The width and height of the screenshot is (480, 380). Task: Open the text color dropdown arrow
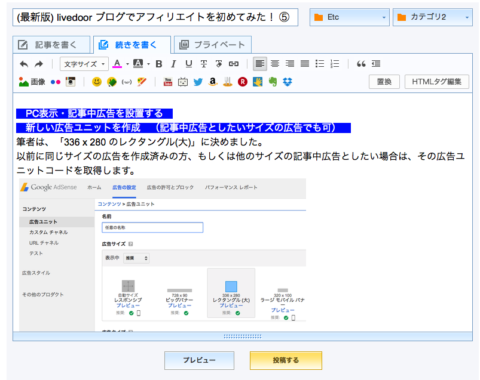(x=127, y=64)
